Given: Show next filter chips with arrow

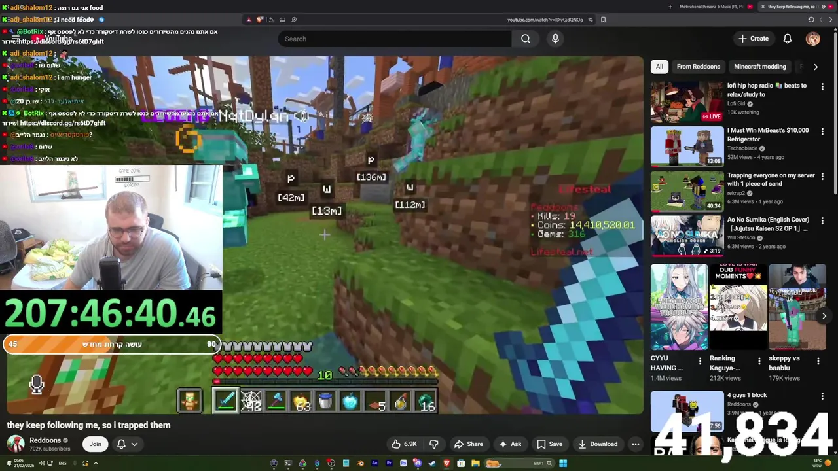Looking at the screenshot, I should click(x=815, y=67).
